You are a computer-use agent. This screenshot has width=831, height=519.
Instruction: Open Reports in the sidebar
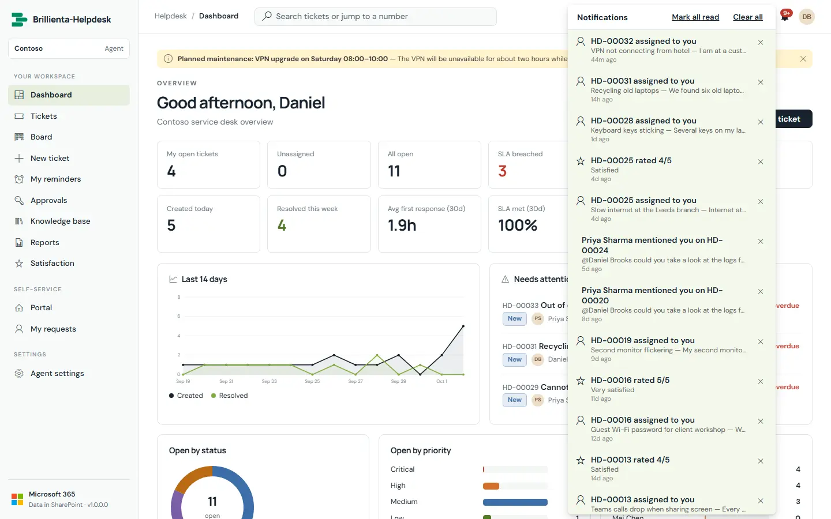coord(69,243)
